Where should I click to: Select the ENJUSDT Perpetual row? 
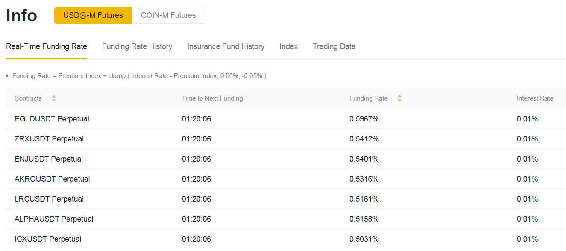pyautogui.click(x=286, y=159)
